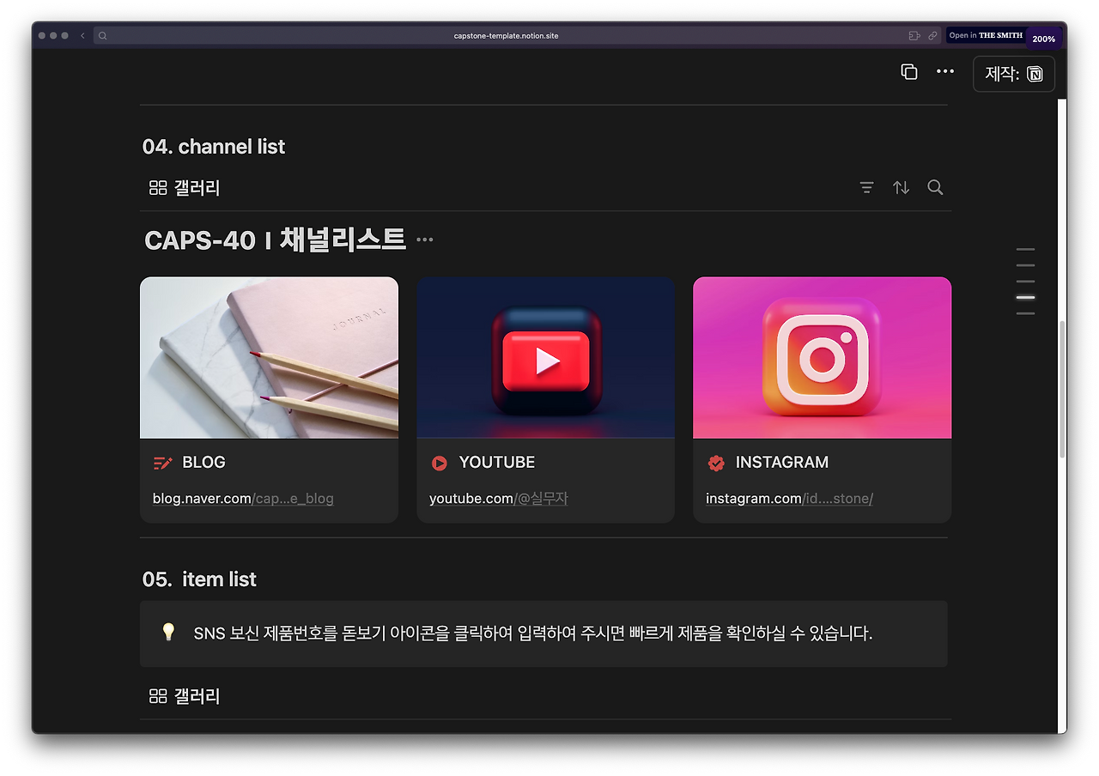Jump to the highlighted table-of-contents marker
This screenshot has width=1099, height=776.
tap(1025, 297)
